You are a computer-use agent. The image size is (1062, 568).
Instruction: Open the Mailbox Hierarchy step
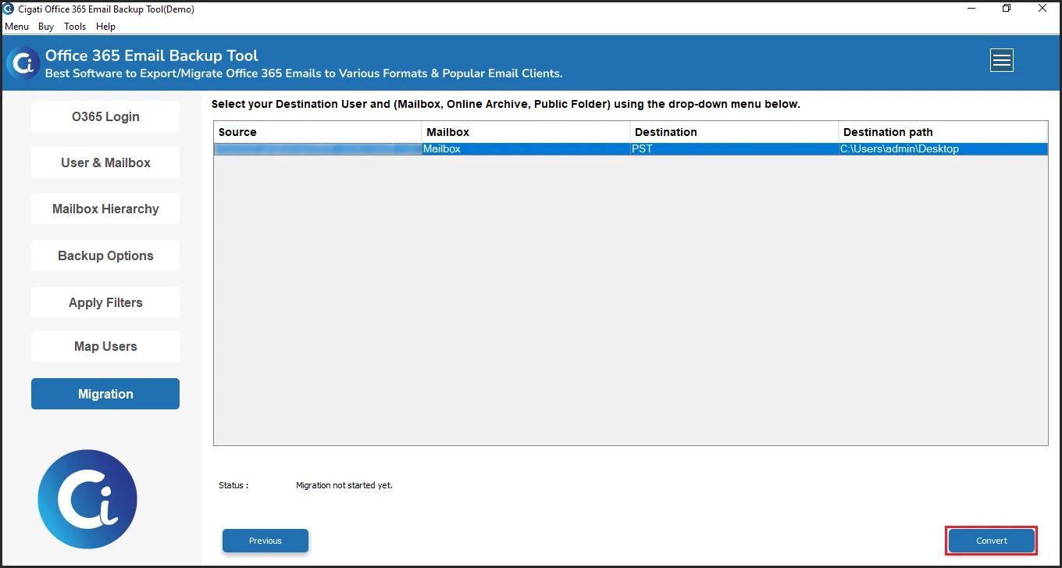point(105,209)
